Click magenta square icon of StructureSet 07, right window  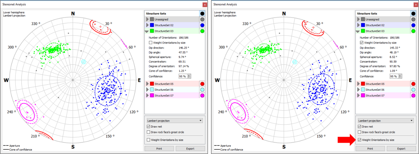click(363, 96)
